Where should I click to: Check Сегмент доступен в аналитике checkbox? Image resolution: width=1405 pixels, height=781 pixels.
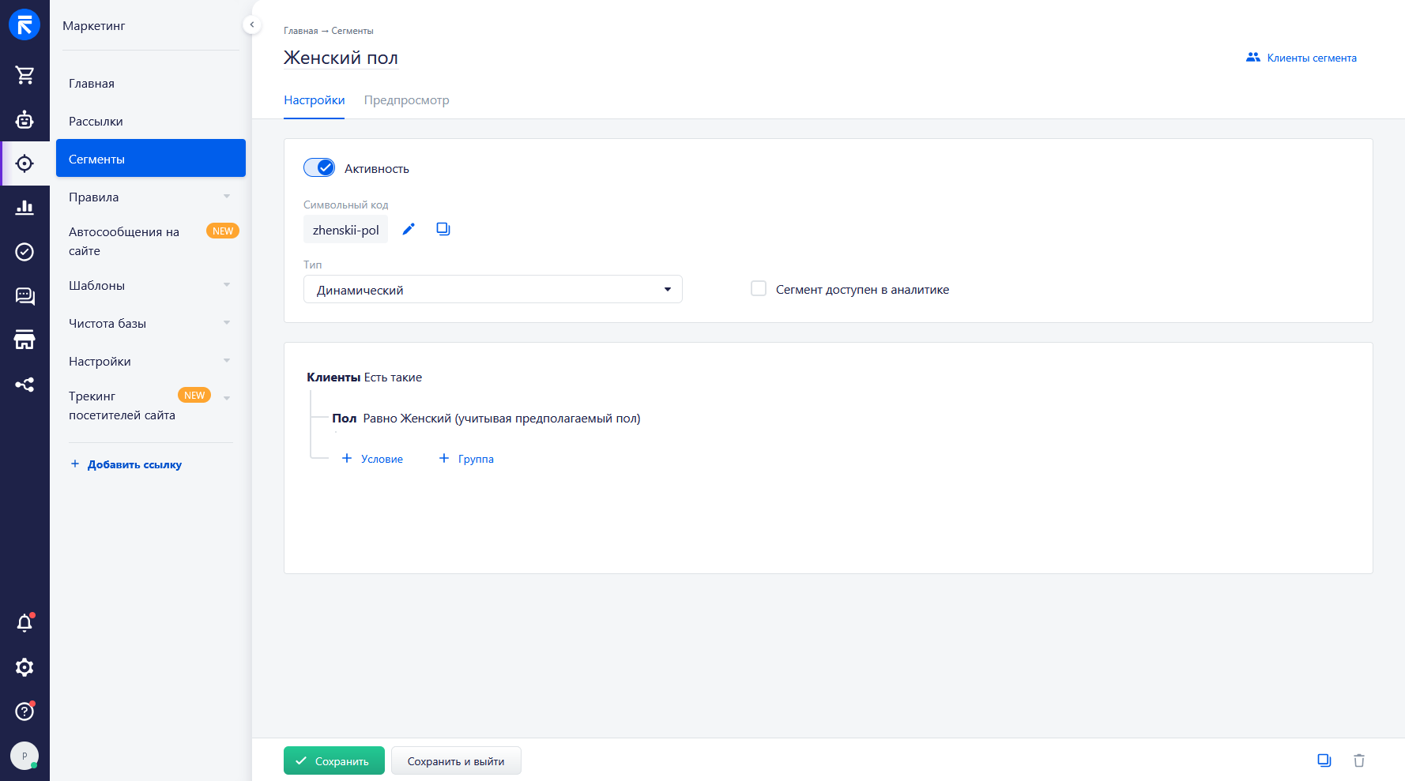coord(759,288)
